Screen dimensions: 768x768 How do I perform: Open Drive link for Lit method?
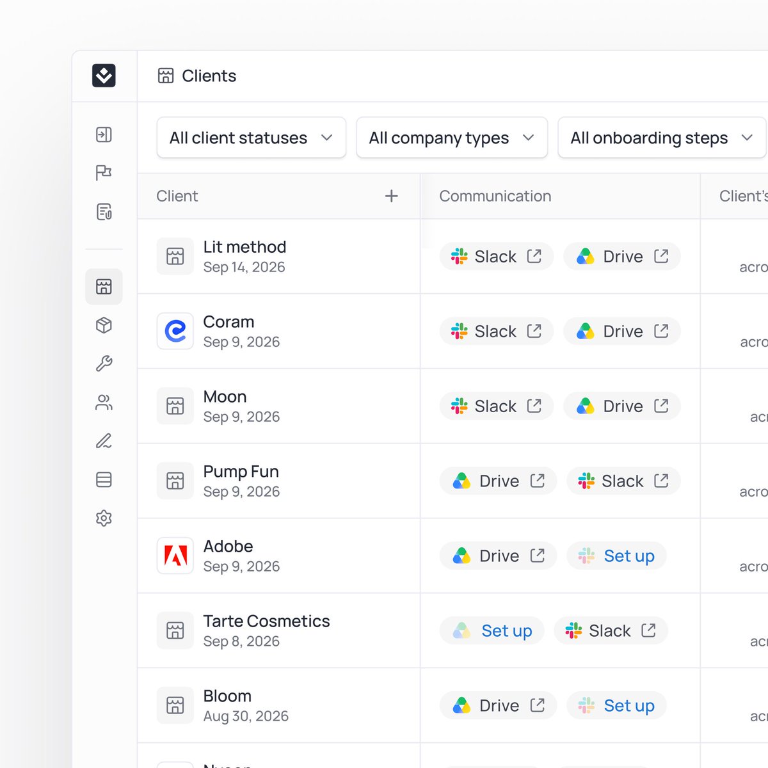click(622, 256)
